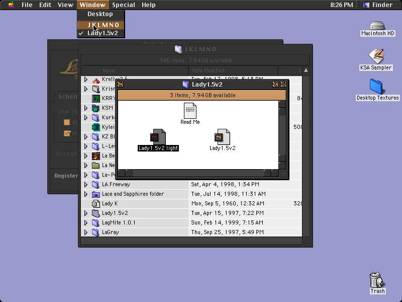The image size is (402, 302).
Task: Expand the LagMite 1.0.1 folder triangle
Action: tap(86, 222)
